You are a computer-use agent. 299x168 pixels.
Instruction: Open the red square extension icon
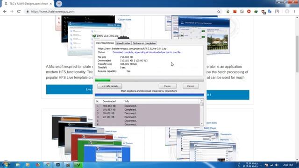coord(235,11)
